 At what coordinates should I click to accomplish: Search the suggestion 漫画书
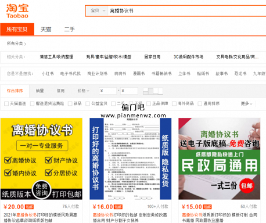(139, 74)
